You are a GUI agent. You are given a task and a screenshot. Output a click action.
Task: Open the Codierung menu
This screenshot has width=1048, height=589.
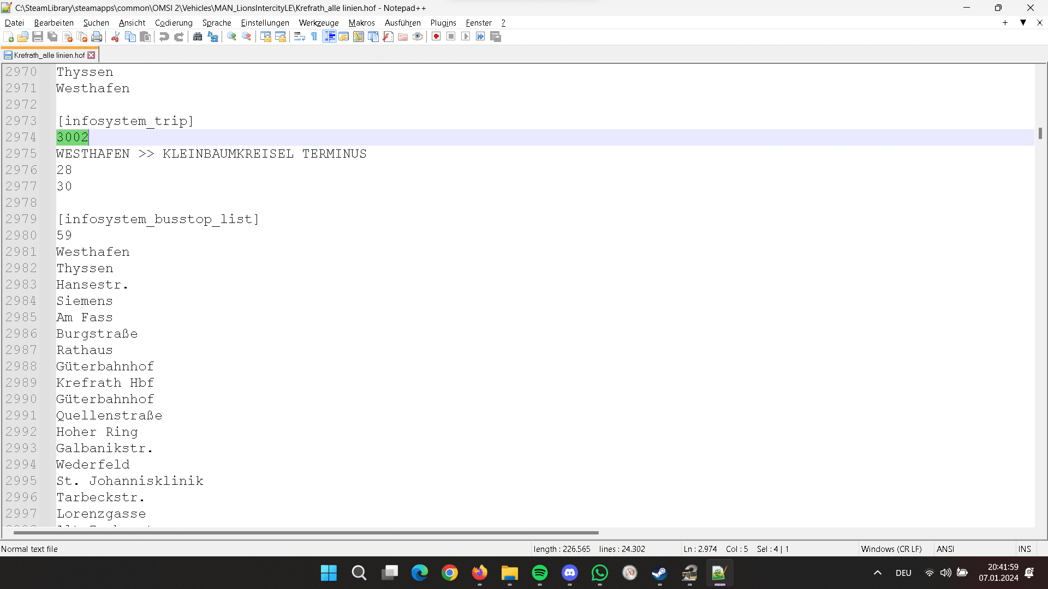click(x=174, y=22)
